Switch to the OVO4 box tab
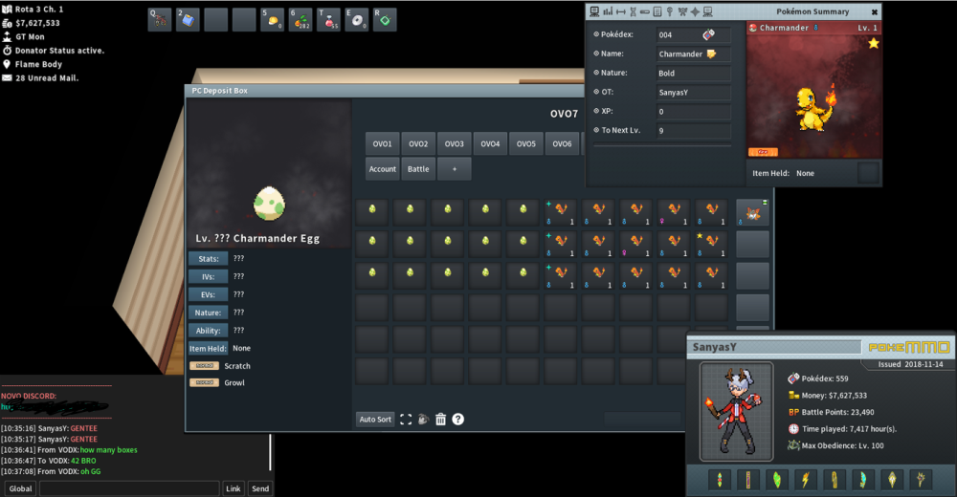The height and width of the screenshot is (497, 957). tap(490, 144)
